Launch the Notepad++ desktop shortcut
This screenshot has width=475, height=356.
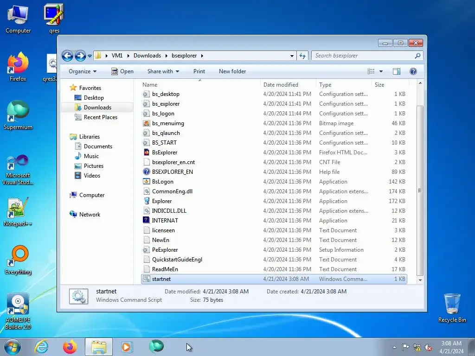pyautogui.click(x=18, y=212)
